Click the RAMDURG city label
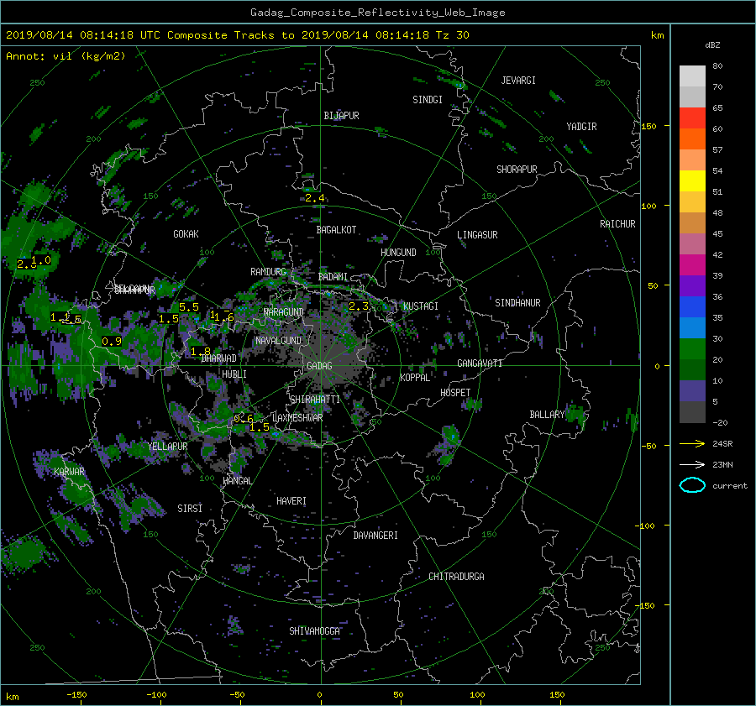The image size is (756, 706). 268,272
